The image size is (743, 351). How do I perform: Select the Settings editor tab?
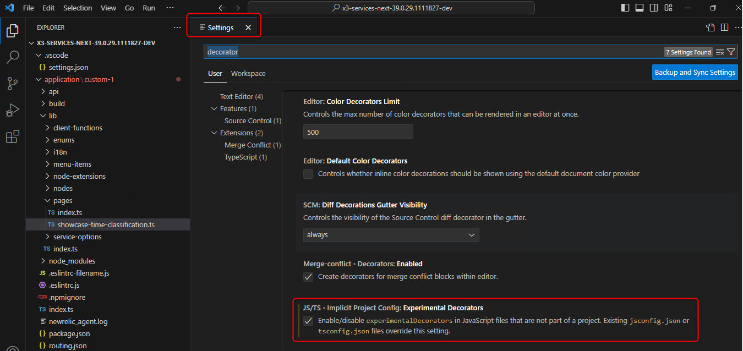(x=222, y=28)
